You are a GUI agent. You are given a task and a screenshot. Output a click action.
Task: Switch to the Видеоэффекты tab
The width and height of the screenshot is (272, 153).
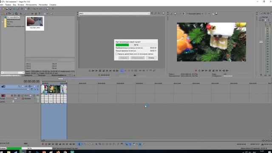(x=59, y=75)
